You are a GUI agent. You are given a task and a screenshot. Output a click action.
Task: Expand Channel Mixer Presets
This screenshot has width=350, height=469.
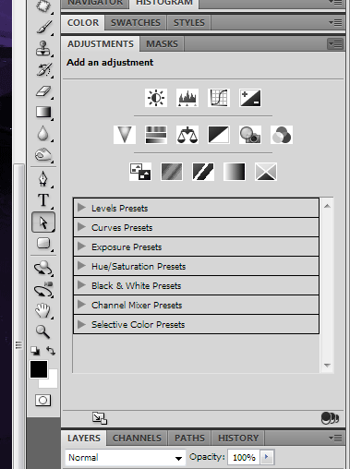[x=81, y=305]
